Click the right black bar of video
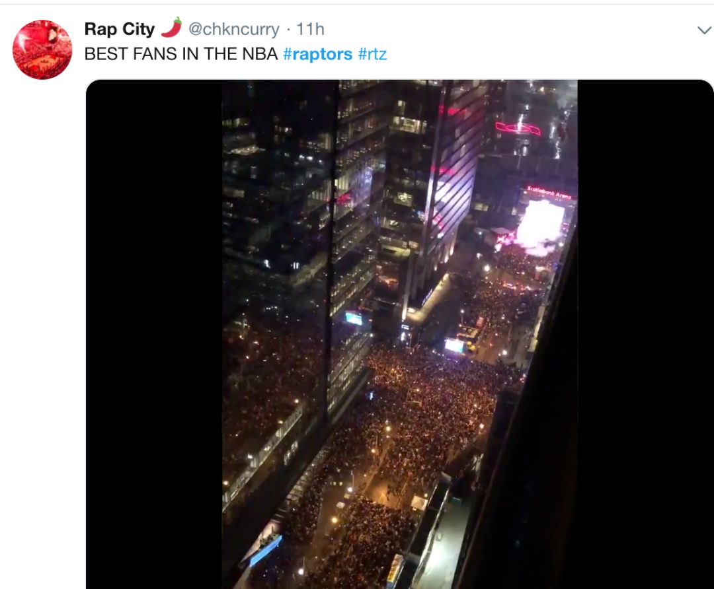Viewport: 714px width, 589px height. coord(645,334)
